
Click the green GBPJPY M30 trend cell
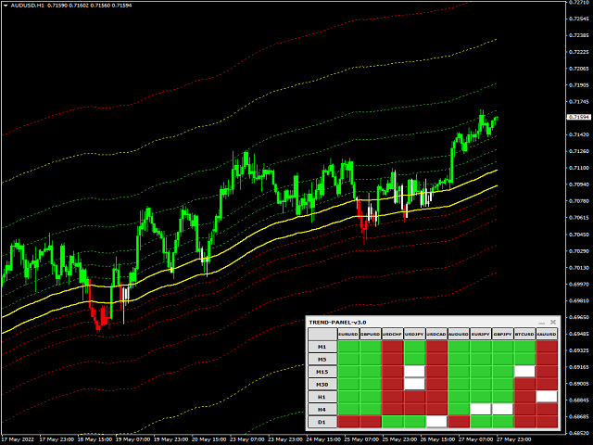click(502, 384)
